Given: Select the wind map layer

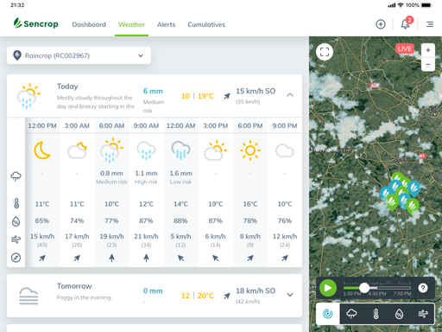Looking at the screenshot, I should coord(423,314).
